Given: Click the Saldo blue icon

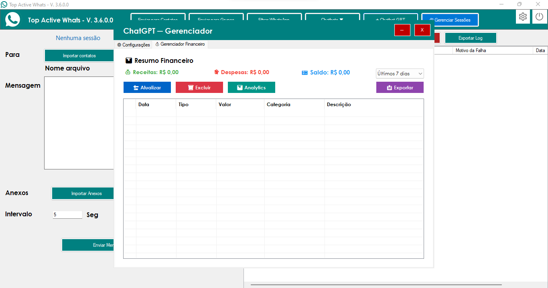Looking at the screenshot, I should click(305, 73).
